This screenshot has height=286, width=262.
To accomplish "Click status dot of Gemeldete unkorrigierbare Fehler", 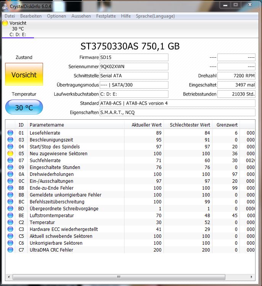I will pos(10,195).
